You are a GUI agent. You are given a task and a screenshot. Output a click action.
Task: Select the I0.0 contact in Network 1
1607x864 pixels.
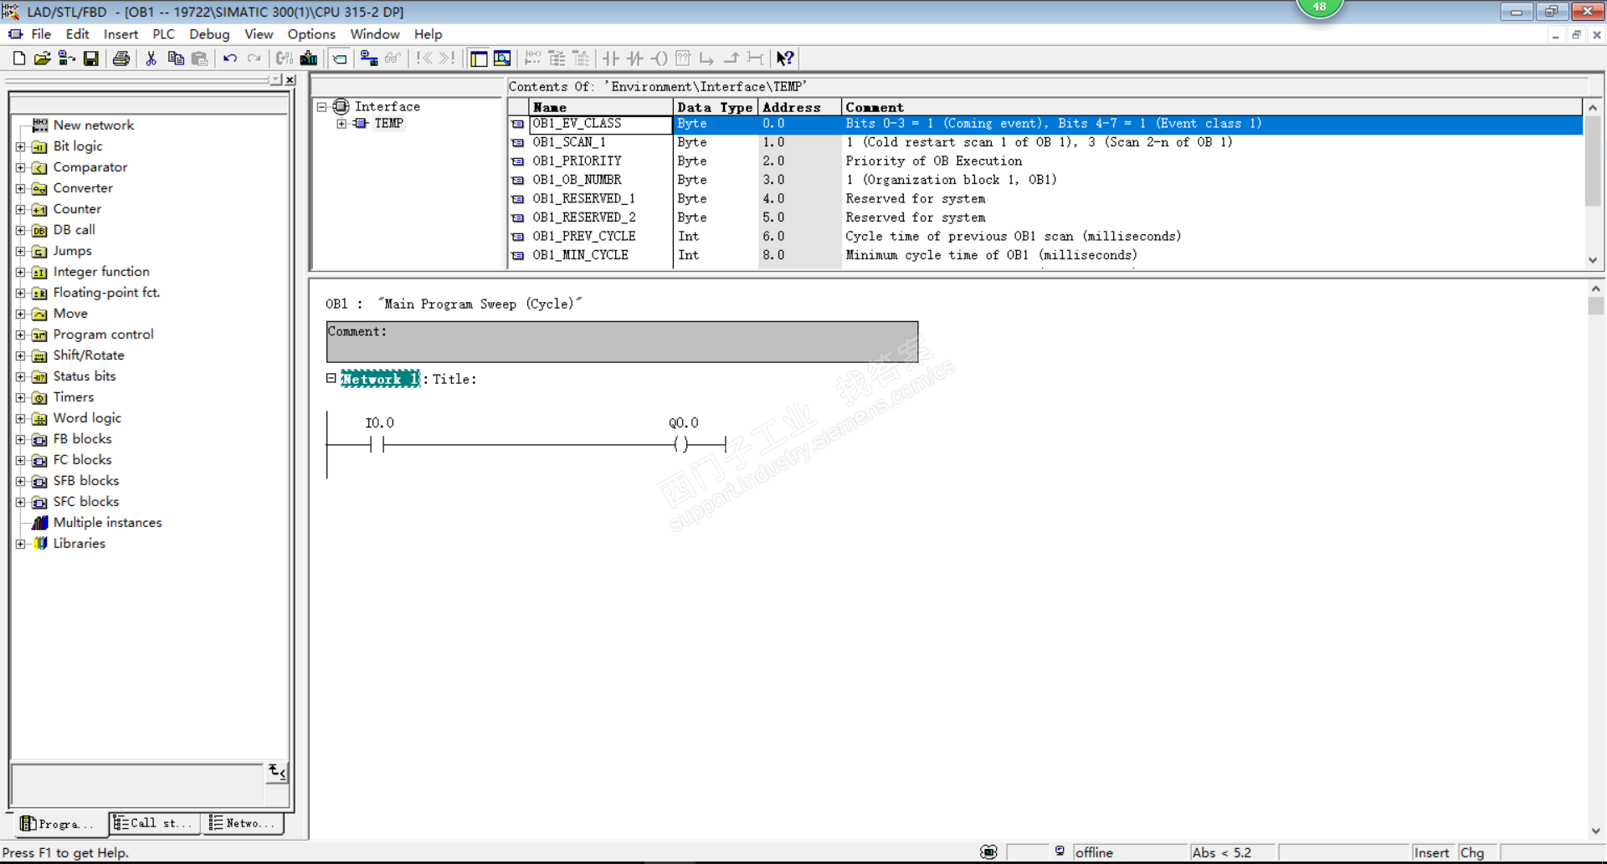[x=377, y=444]
